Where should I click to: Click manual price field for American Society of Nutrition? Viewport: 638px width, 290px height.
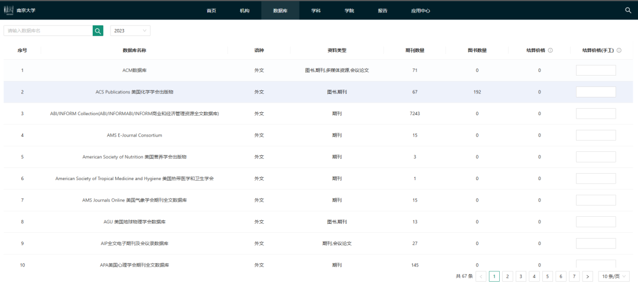click(x=595, y=157)
